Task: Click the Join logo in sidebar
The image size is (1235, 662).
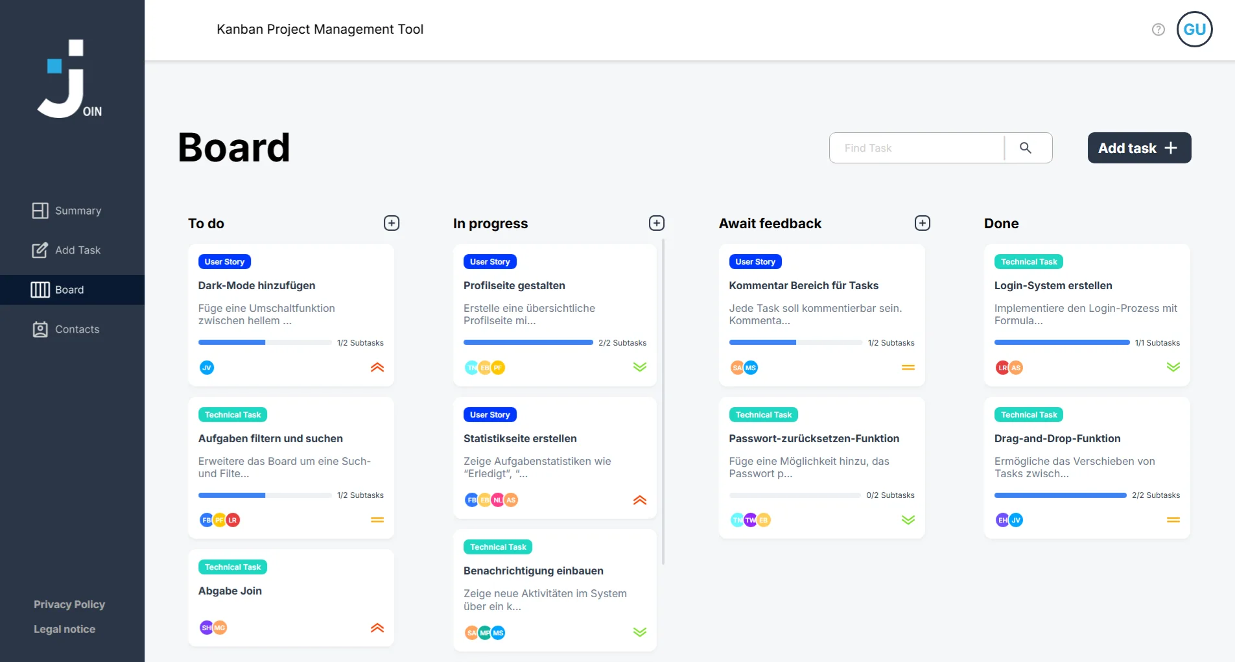Action: (x=69, y=78)
